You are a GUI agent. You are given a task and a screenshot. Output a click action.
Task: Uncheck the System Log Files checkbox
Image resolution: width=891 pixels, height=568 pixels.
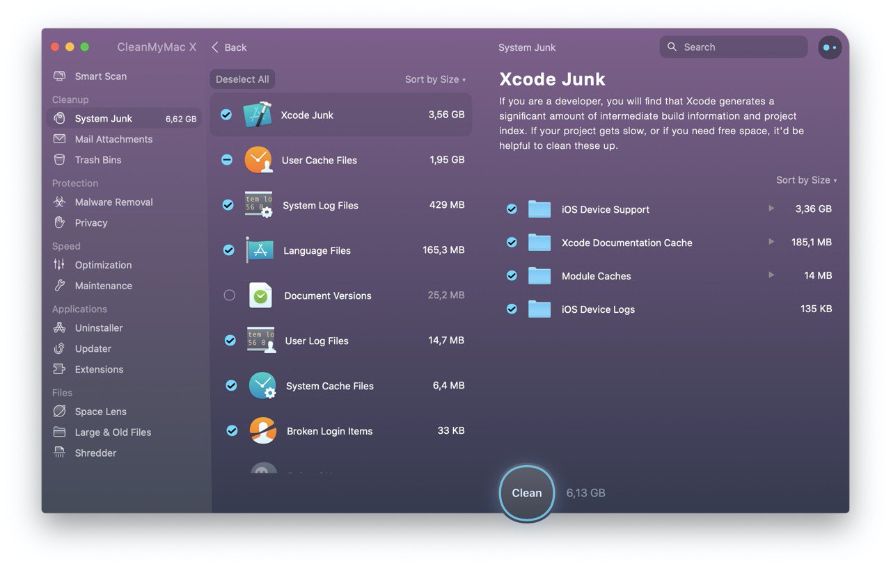point(228,205)
